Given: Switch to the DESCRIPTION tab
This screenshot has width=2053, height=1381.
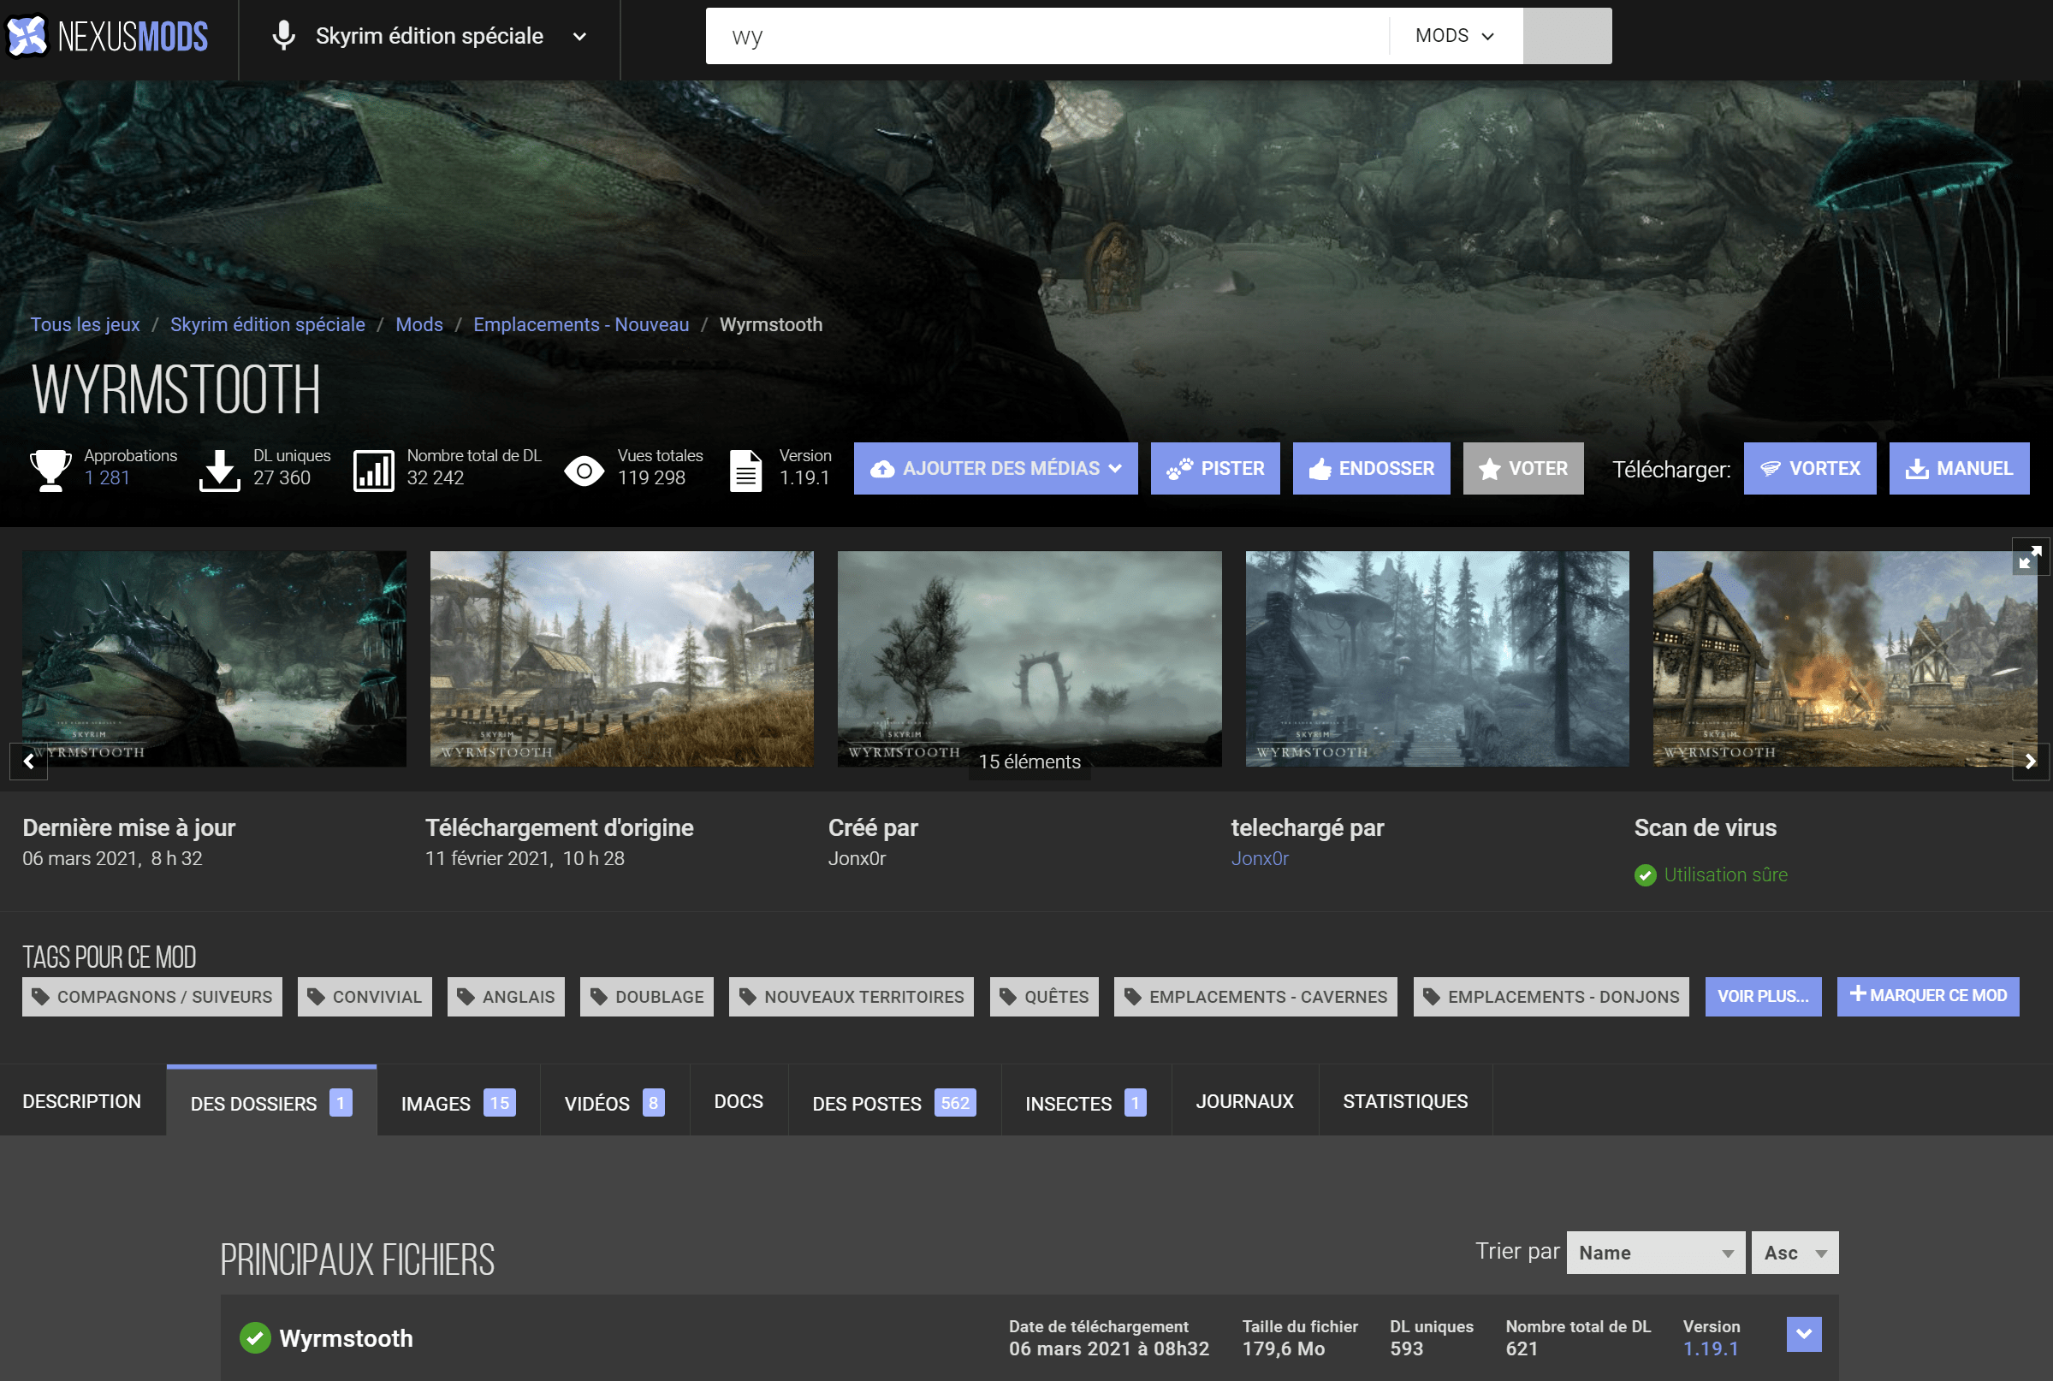Looking at the screenshot, I should [82, 1101].
